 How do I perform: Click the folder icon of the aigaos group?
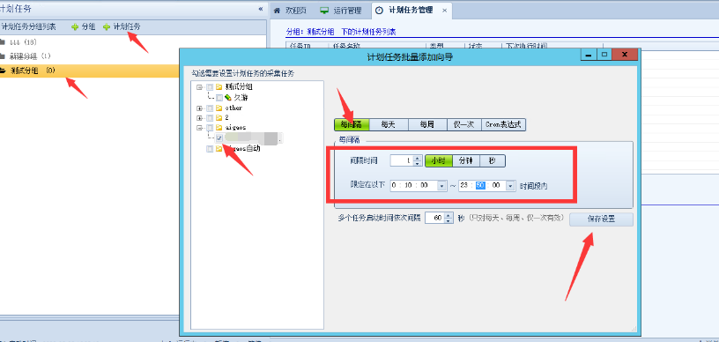[x=219, y=128]
